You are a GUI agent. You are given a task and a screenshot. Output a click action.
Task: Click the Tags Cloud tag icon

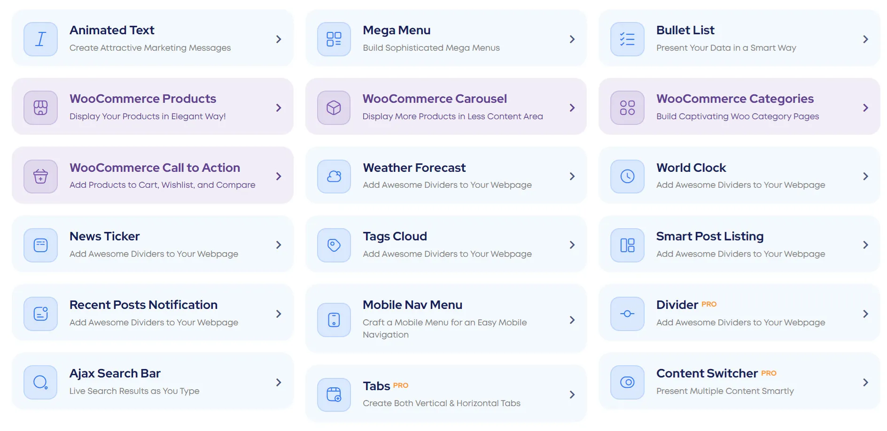click(x=334, y=245)
